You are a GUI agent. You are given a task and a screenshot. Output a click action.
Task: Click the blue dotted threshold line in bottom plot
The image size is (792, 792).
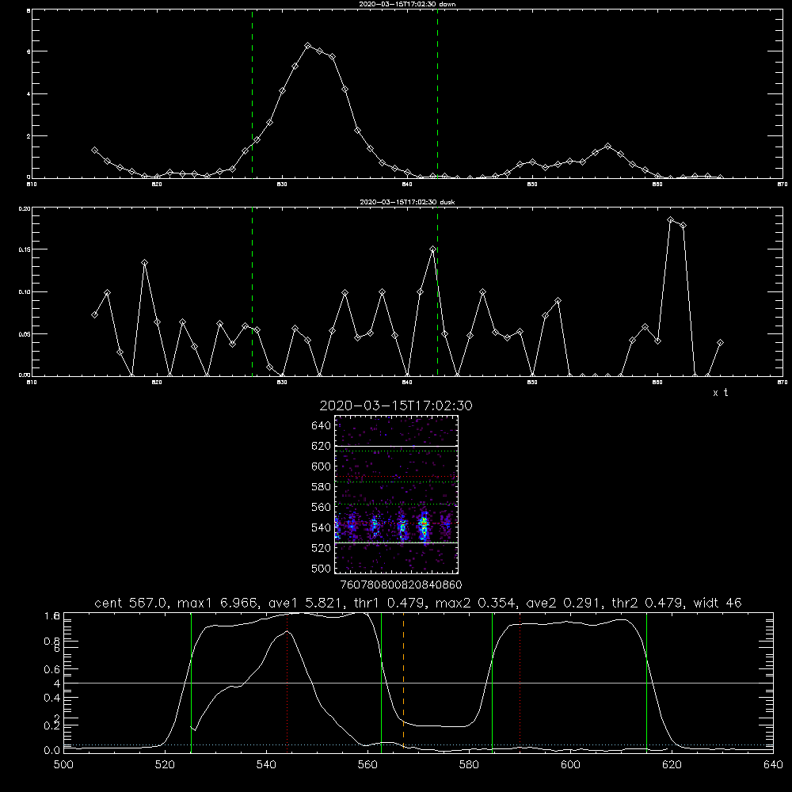click(x=418, y=744)
